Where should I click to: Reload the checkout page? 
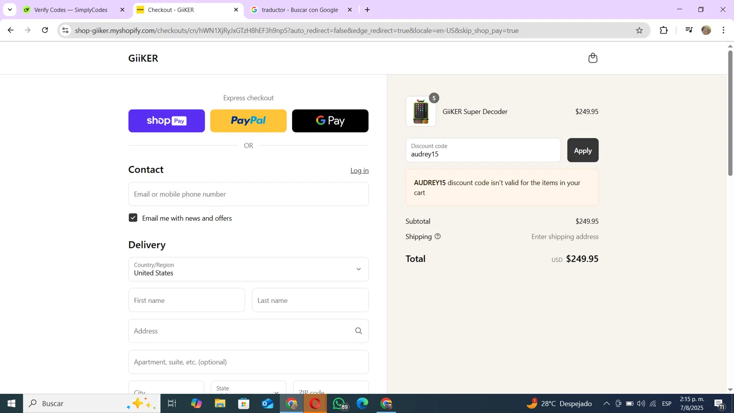pyautogui.click(x=45, y=30)
